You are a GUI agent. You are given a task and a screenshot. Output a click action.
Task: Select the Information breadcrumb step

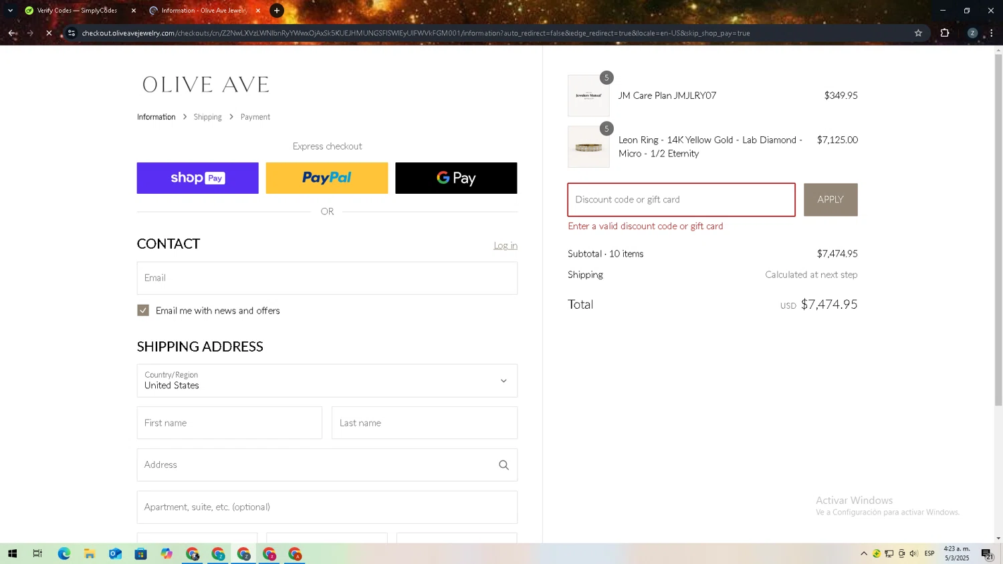[x=156, y=117]
